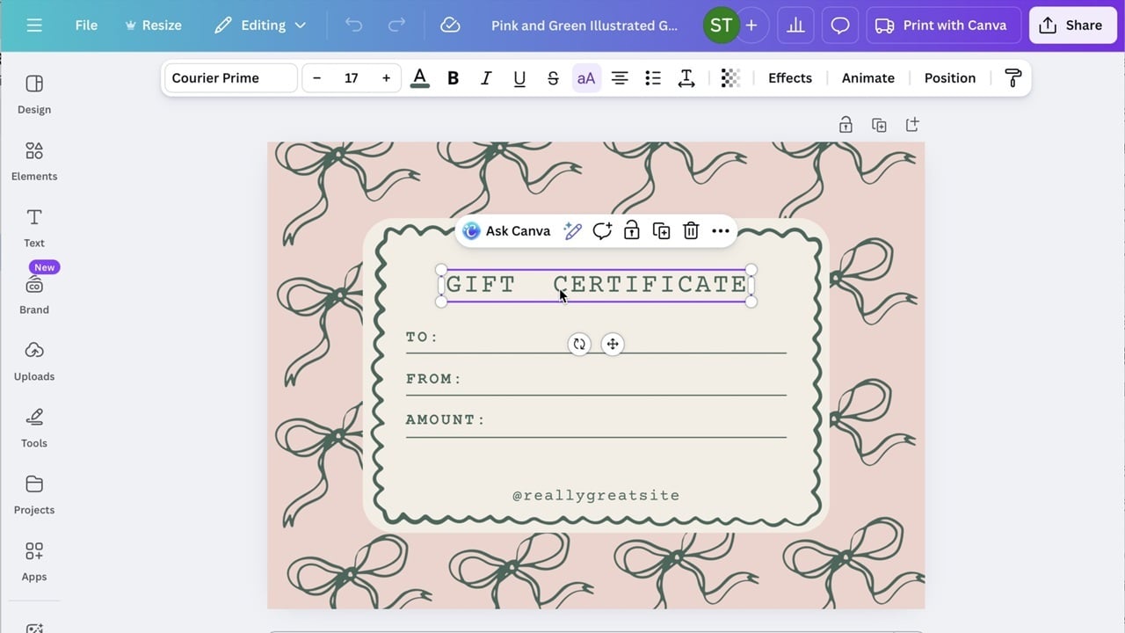Toggle bold formatting
This screenshot has width=1125, height=633.
tap(453, 78)
